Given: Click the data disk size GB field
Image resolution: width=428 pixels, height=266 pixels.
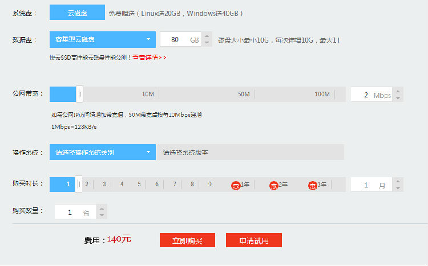Looking at the screenshot, I should point(180,39).
